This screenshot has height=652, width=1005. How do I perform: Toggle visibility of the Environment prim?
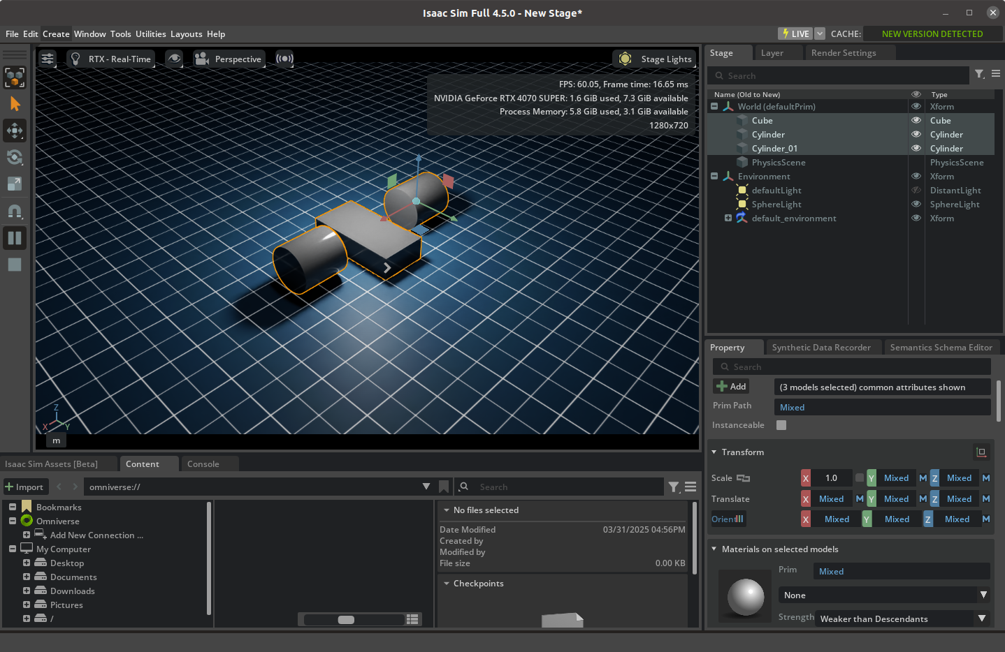[x=916, y=176]
